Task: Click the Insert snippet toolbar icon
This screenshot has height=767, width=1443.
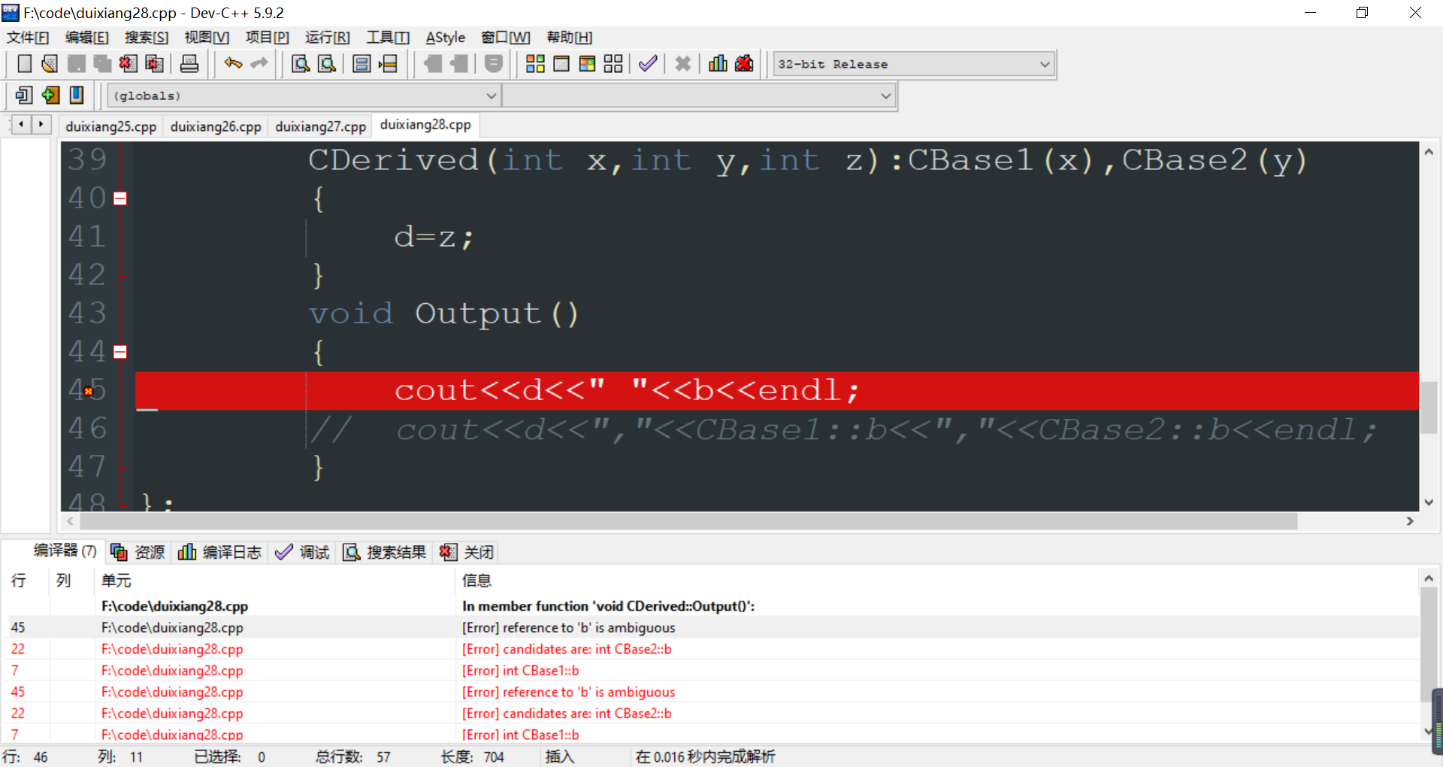Action: pos(24,95)
